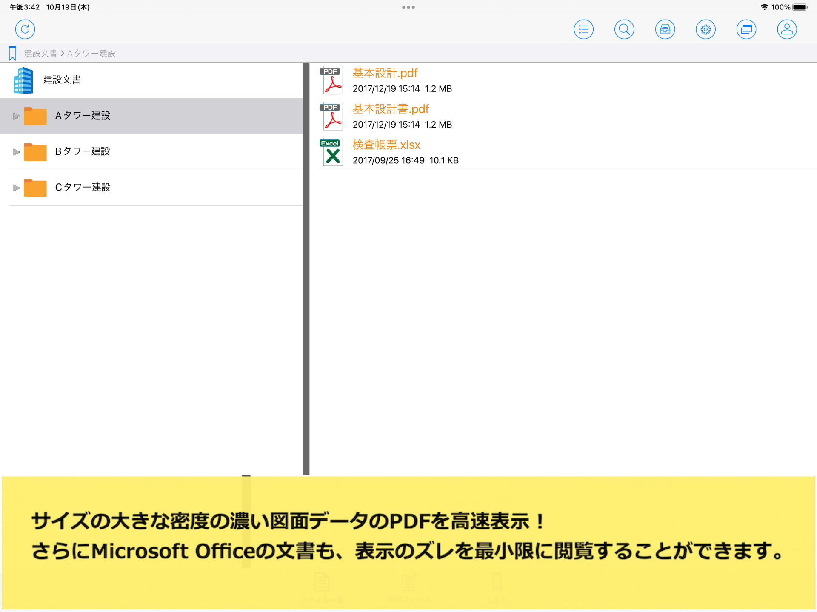Open the inbox/archive tray icon

[x=665, y=29]
